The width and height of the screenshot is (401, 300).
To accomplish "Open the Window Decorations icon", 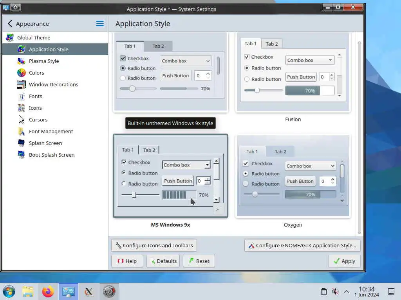I will click(x=22, y=84).
